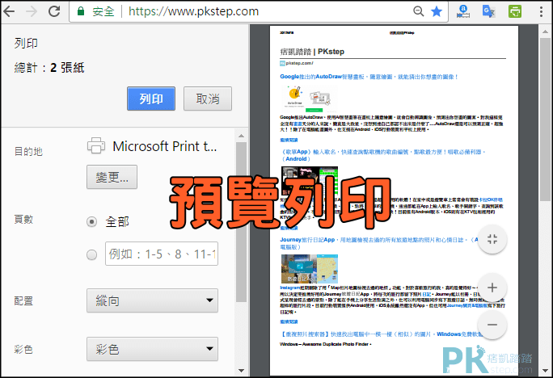
Task: Click the green secure padlock icon
Action: 81,11
